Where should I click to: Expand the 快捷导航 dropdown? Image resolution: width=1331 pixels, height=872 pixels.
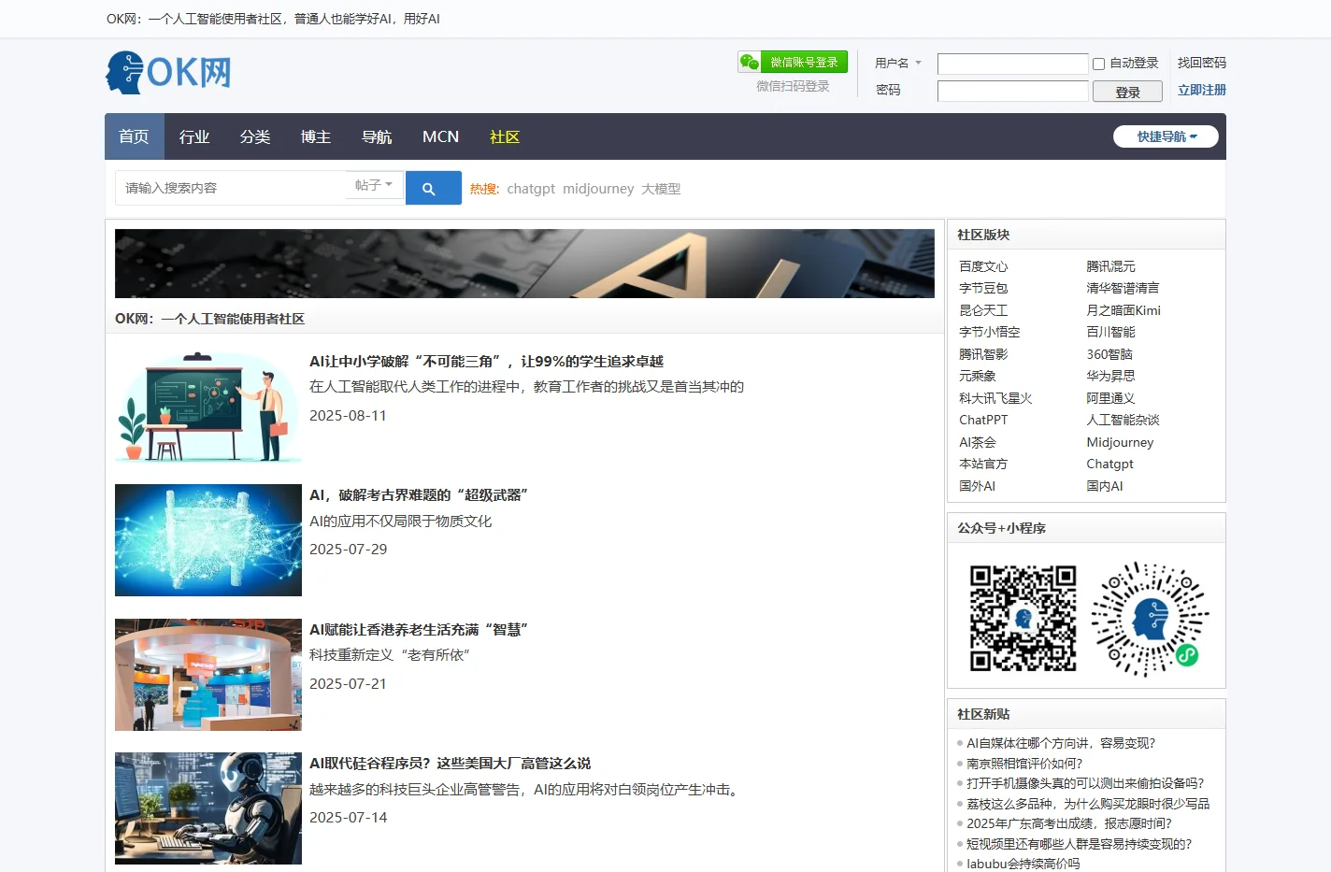click(x=1166, y=136)
